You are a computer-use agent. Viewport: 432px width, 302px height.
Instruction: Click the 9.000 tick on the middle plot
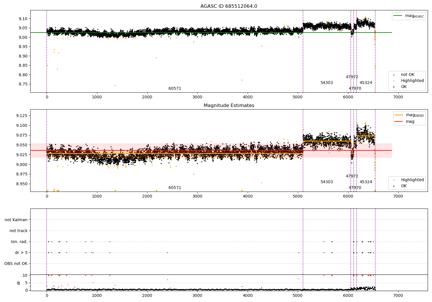click(x=22, y=165)
